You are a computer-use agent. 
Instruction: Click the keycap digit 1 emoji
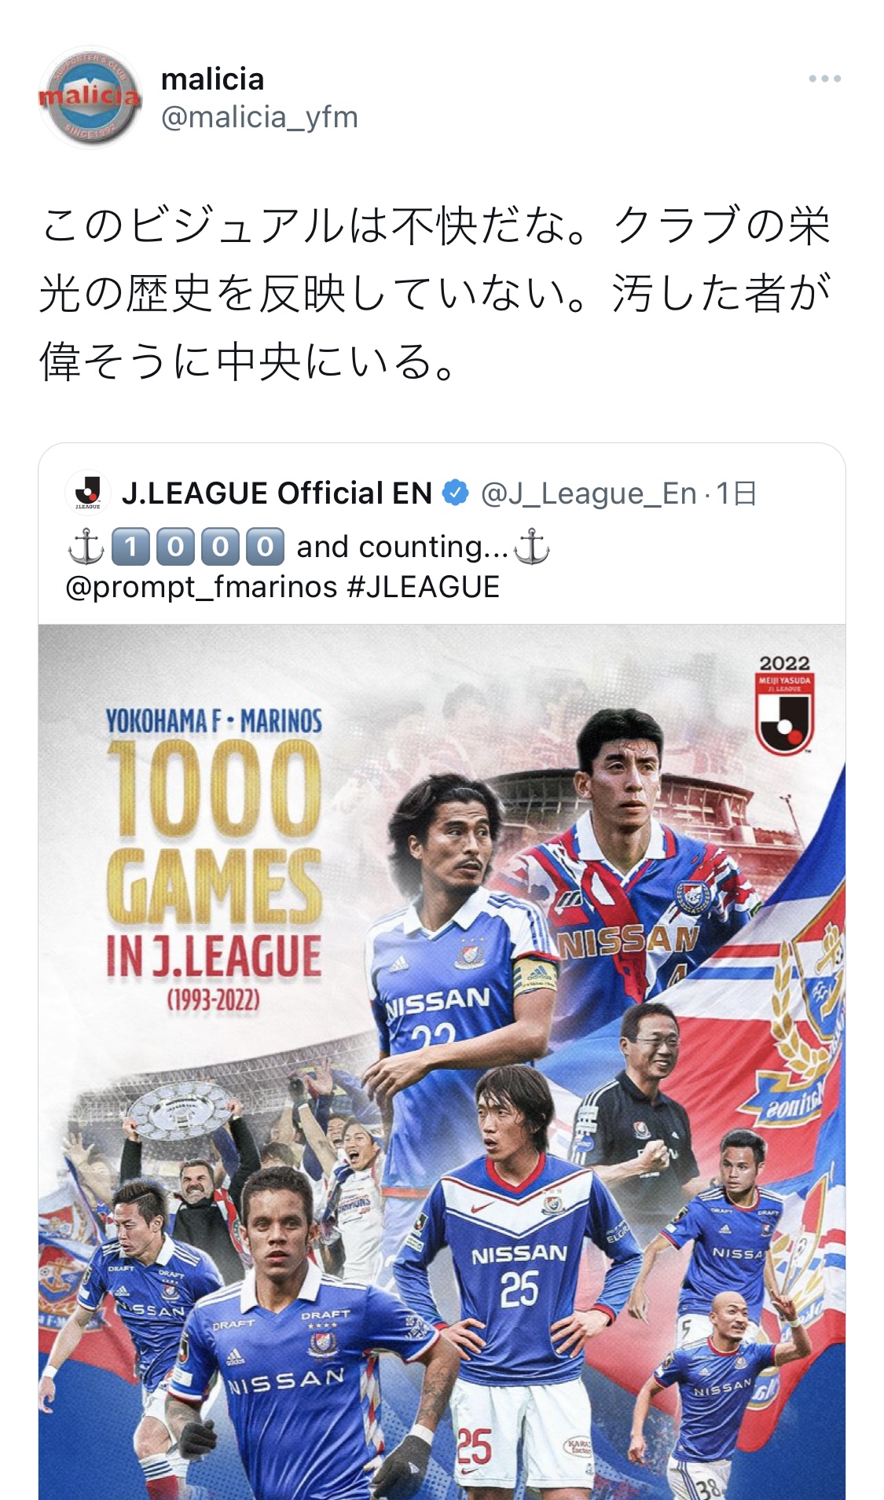(130, 547)
